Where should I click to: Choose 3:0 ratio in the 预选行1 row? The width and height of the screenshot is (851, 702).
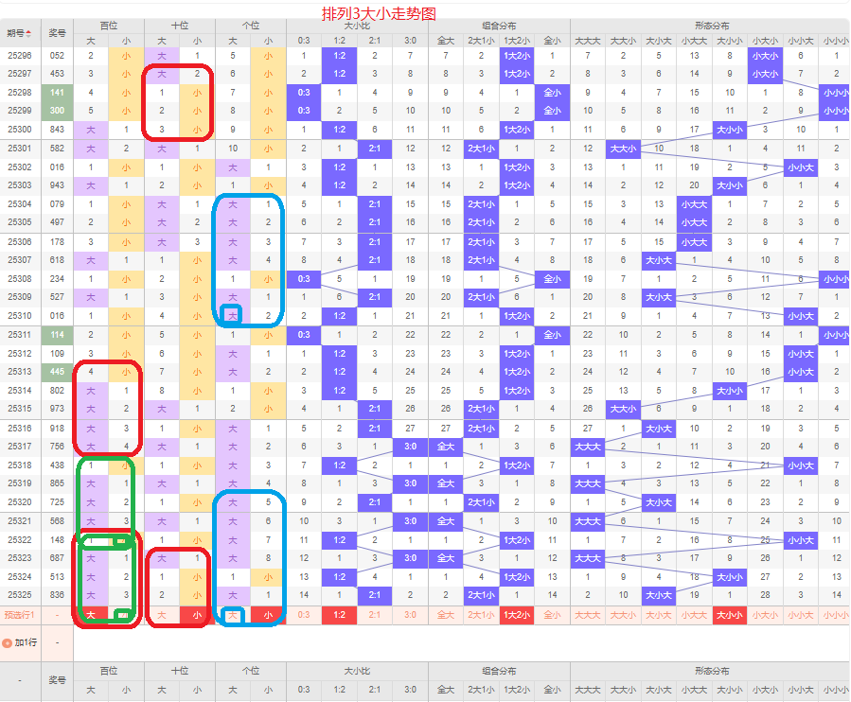(x=410, y=615)
